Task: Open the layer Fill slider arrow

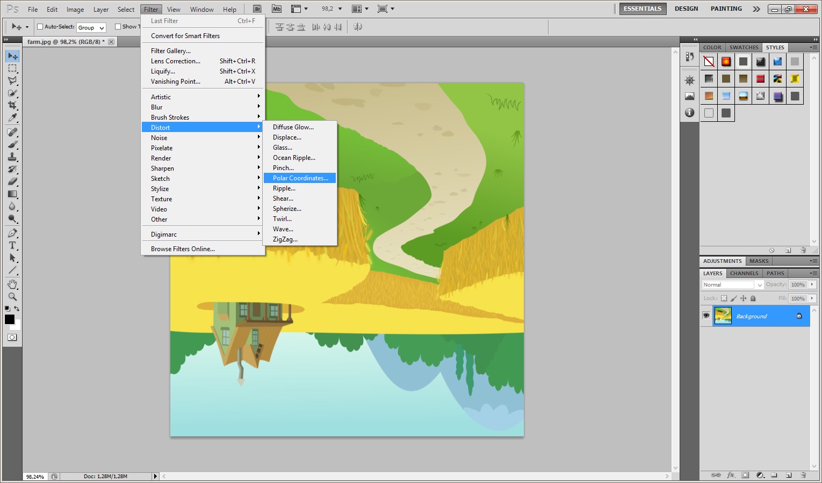Action: point(812,298)
